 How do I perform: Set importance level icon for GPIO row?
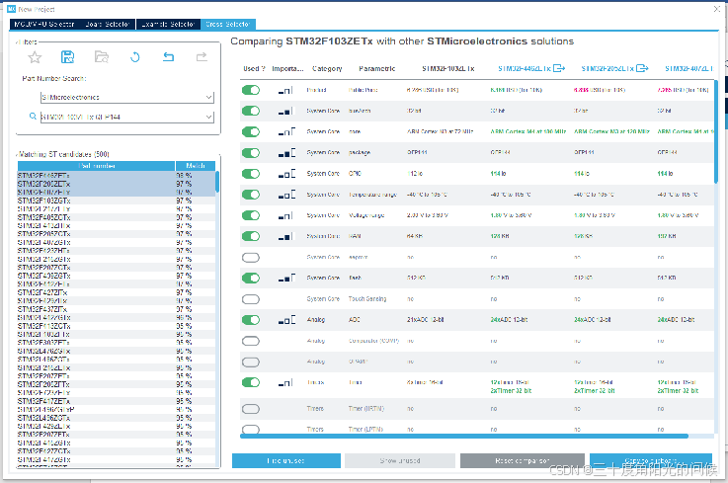click(x=286, y=174)
